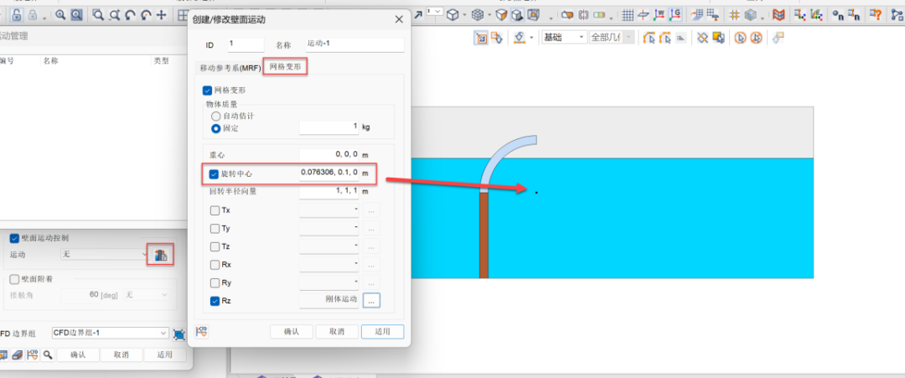Click the orange question mark help icon
This screenshot has height=378, width=905.
click(x=875, y=14)
